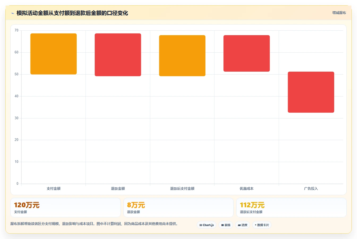
Task: Click the 支付金额 axis label
Action: click(x=54, y=189)
